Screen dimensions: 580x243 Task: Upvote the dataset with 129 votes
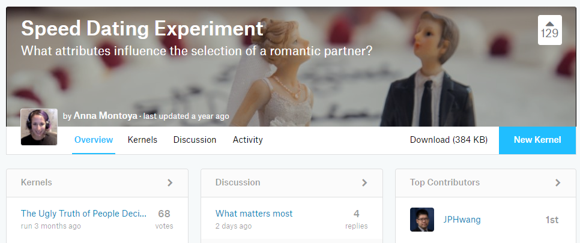[x=549, y=29]
